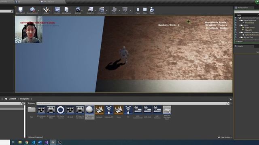Click the Task View taskbar icon
Image resolution: width=259 pixels, height=145 pixels.
(13, 142)
